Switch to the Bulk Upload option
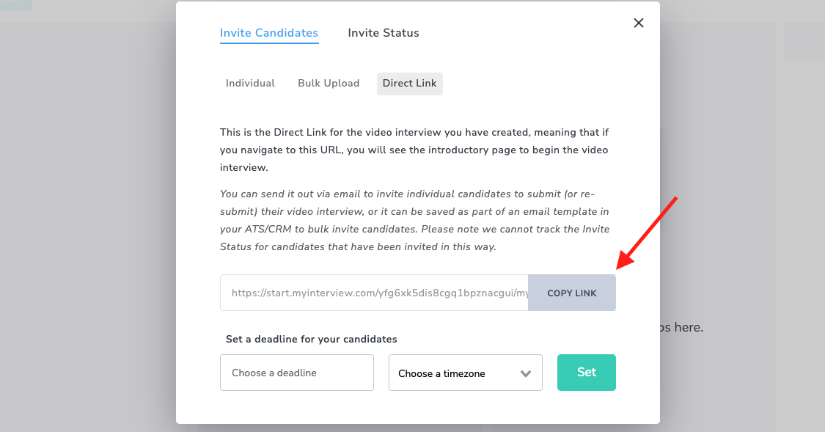825x432 pixels. pos(329,84)
